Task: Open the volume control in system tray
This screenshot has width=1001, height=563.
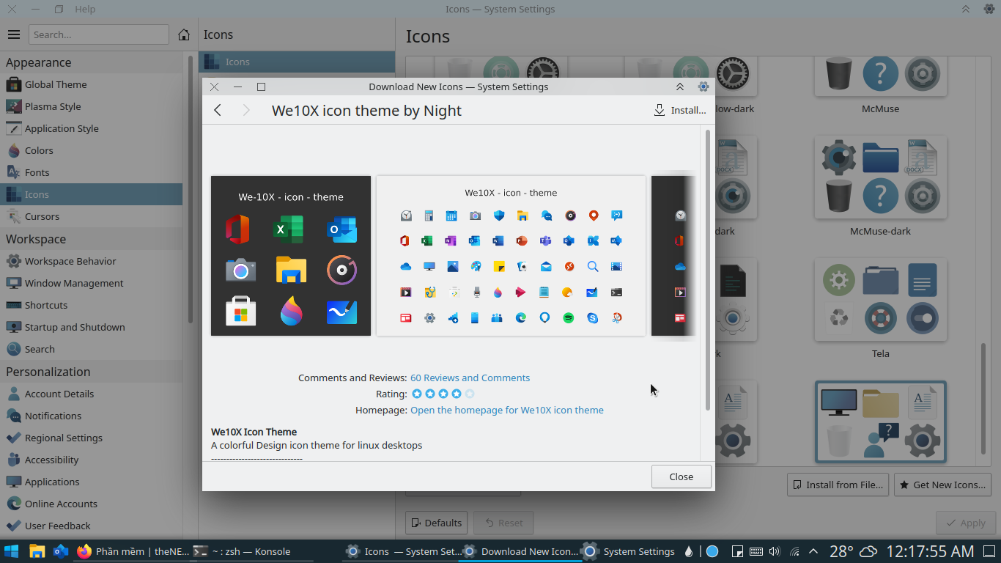Action: click(775, 551)
